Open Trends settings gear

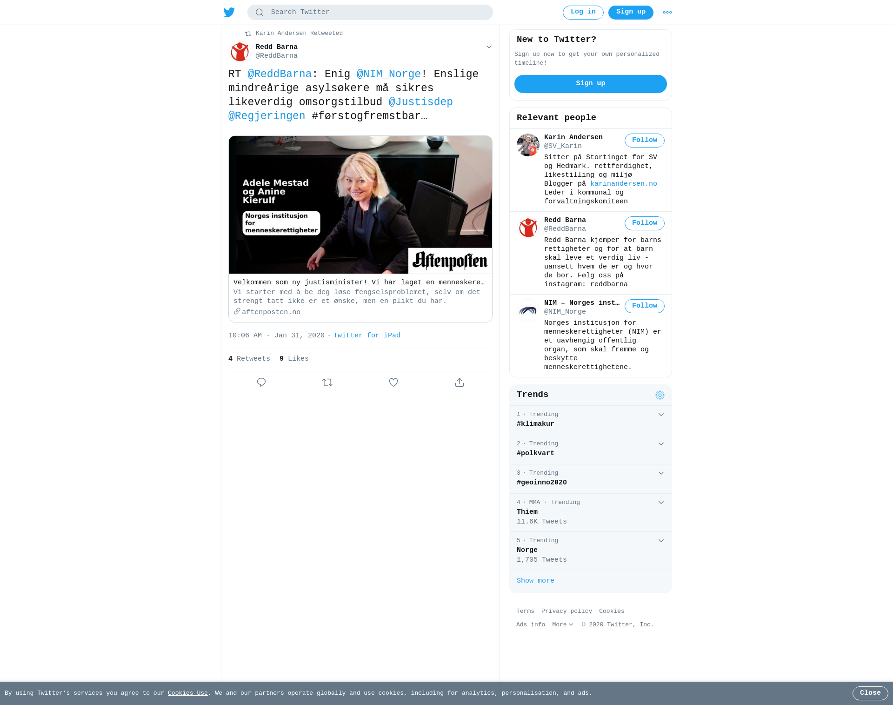(660, 395)
